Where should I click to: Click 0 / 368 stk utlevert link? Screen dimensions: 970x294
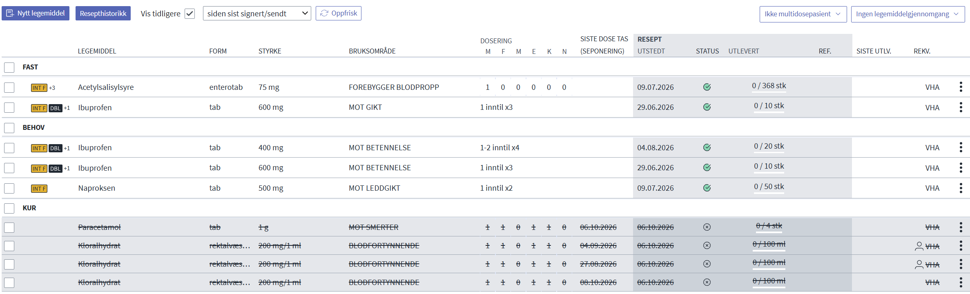click(769, 86)
